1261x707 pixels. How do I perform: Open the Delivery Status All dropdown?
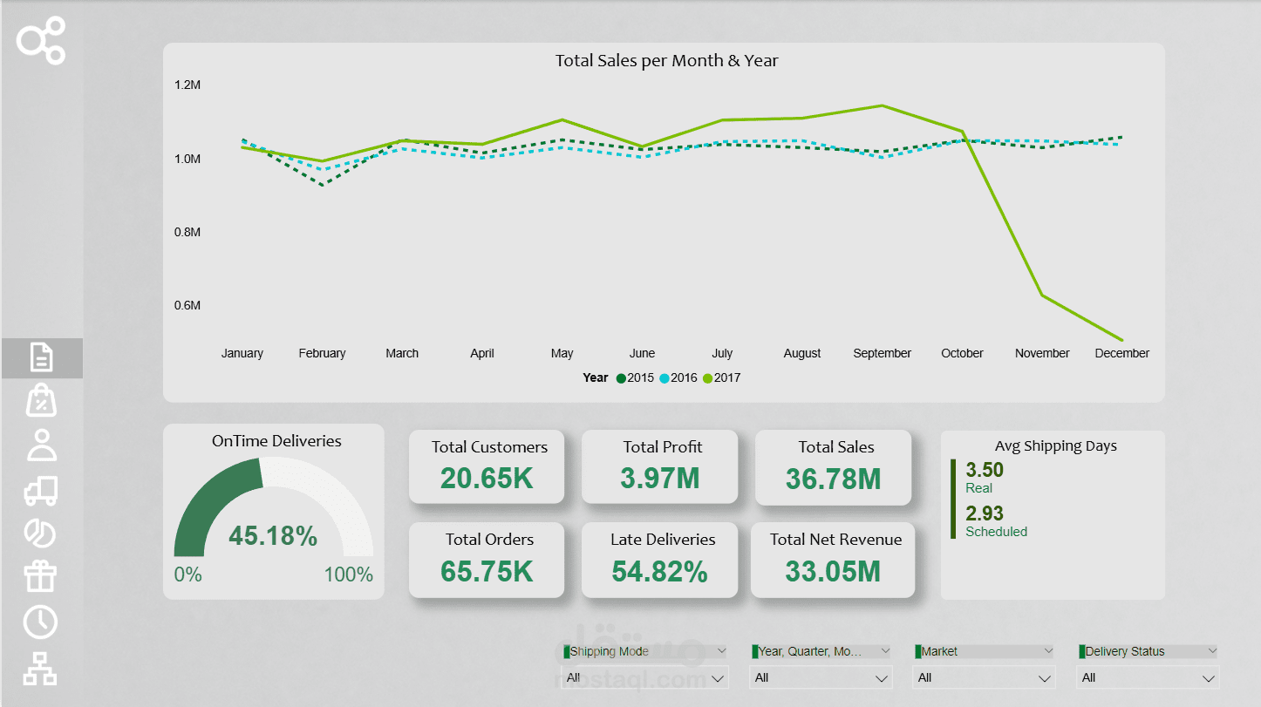(x=1149, y=677)
